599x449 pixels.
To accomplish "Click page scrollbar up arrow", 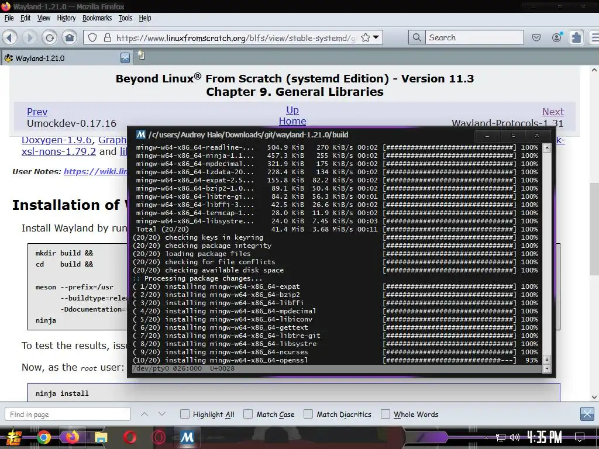I will [594, 70].
